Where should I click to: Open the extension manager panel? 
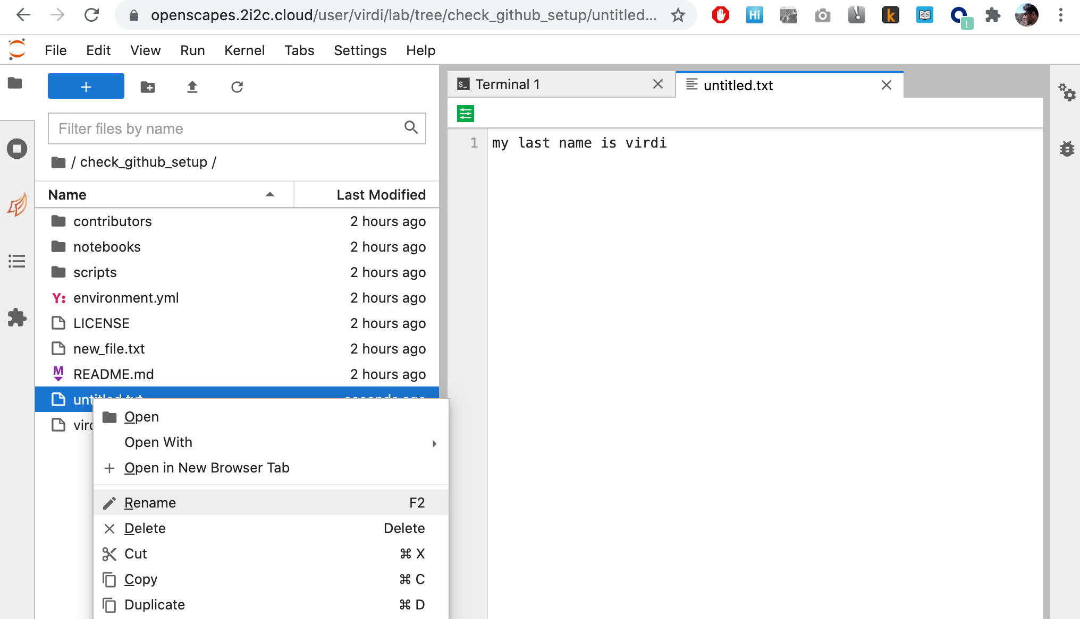16,318
